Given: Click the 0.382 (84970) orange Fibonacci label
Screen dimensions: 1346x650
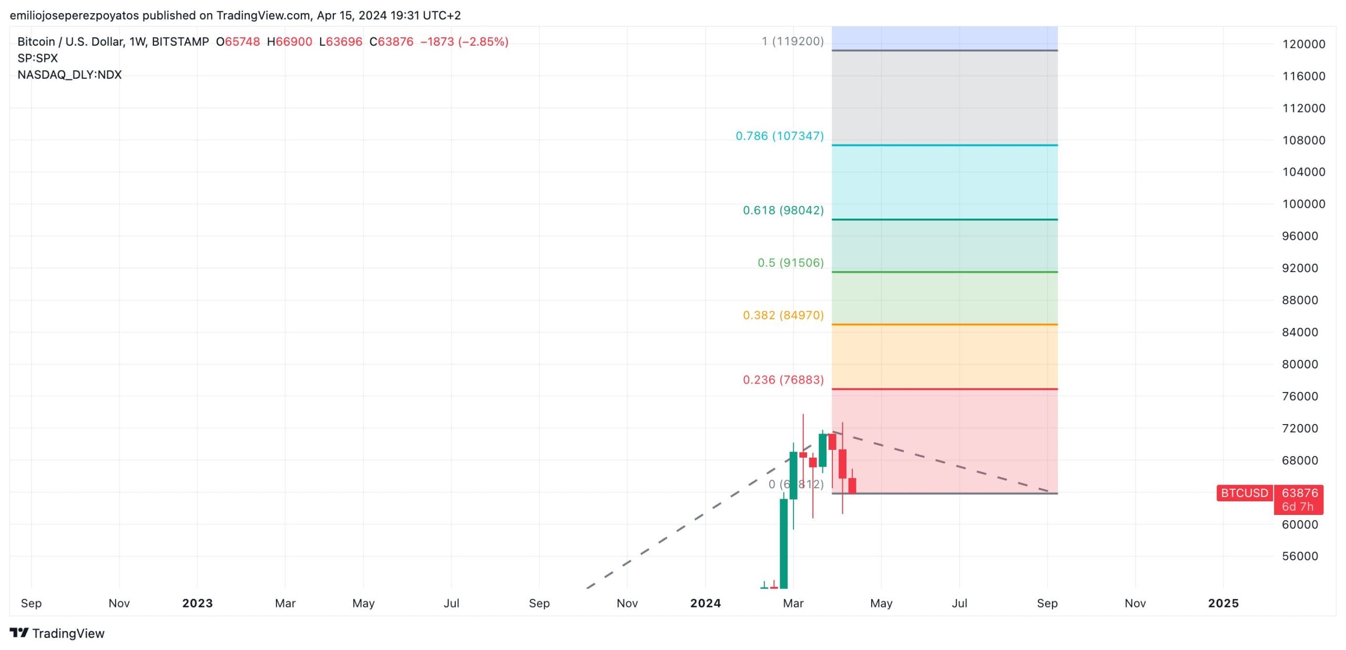Looking at the screenshot, I should (x=783, y=315).
